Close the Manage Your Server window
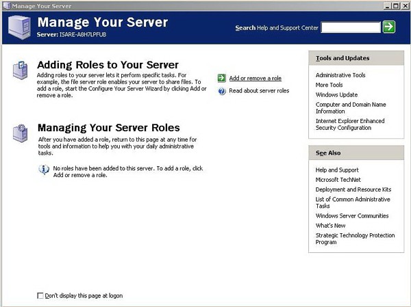411x307 pixels. pyautogui.click(x=406, y=5)
